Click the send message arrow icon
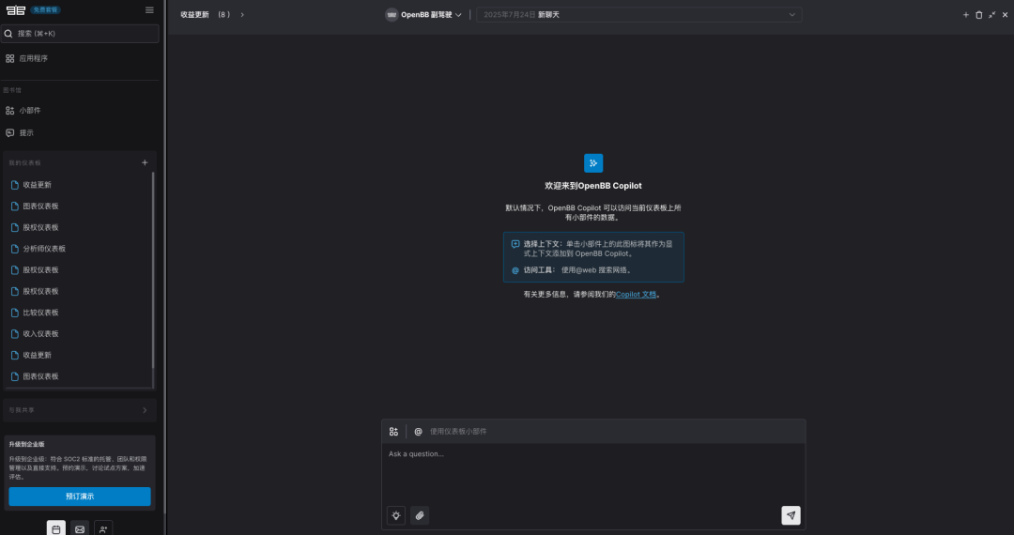Image resolution: width=1014 pixels, height=535 pixels. pos(791,515)
